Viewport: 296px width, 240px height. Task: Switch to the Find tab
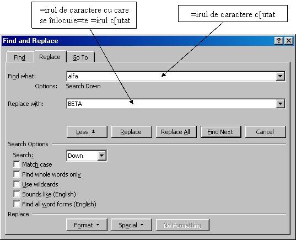20,57
